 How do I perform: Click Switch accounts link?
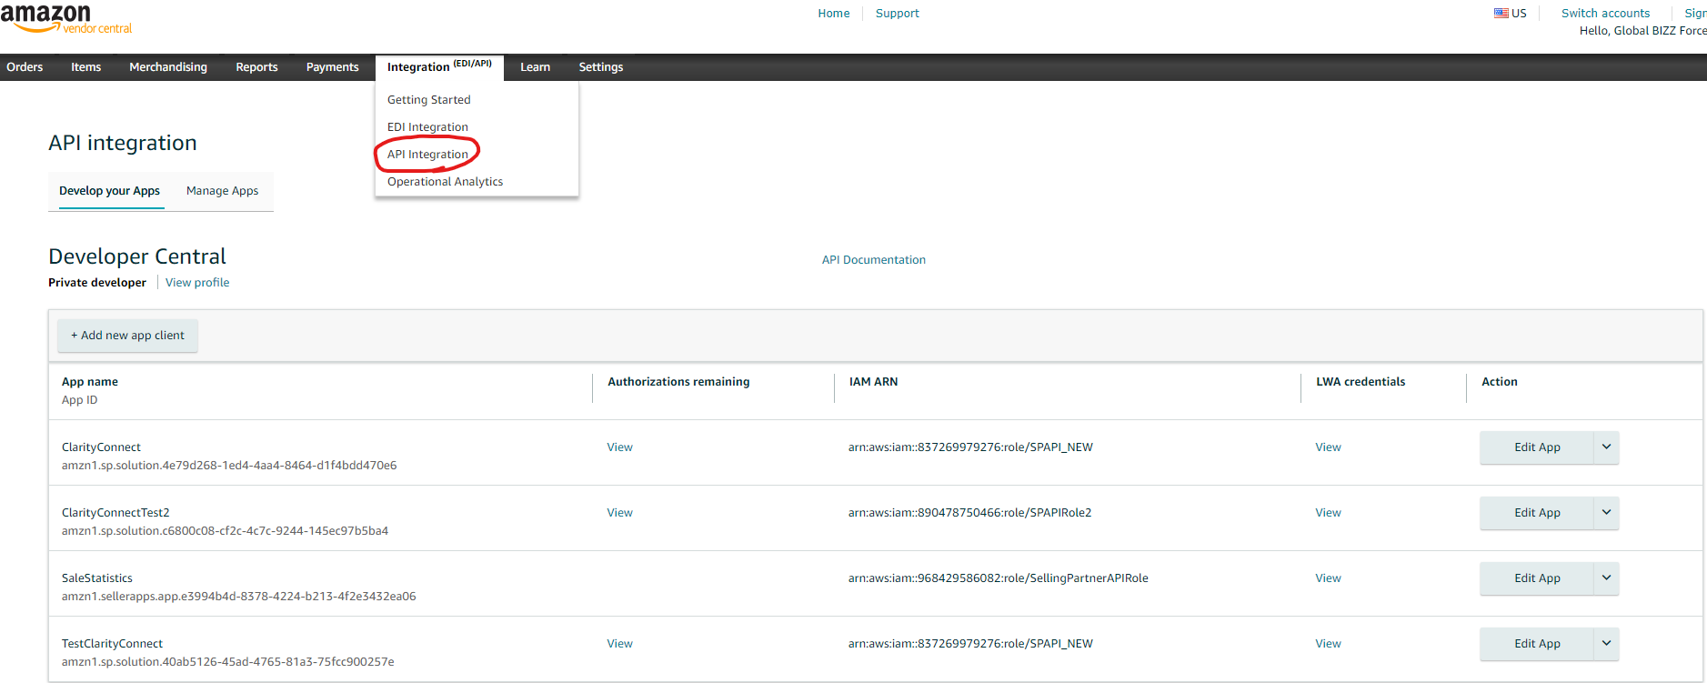click(x=1605, y=14)
